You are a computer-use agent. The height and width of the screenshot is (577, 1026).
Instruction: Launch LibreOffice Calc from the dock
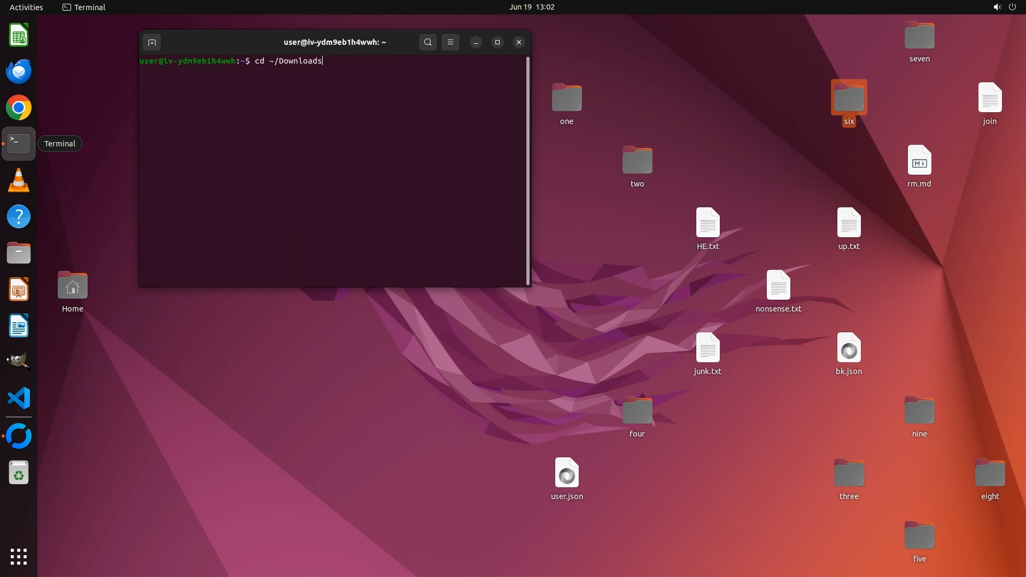tap(19, 36)
